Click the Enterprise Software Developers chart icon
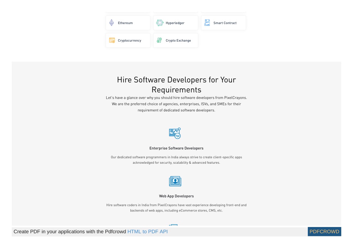The height and width of the screenshot is (249, 353). click(x=175, y=133)
